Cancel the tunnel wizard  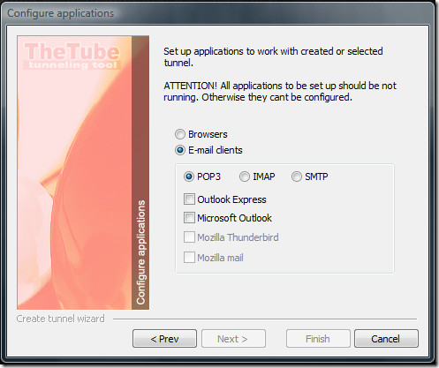point(386,339)
